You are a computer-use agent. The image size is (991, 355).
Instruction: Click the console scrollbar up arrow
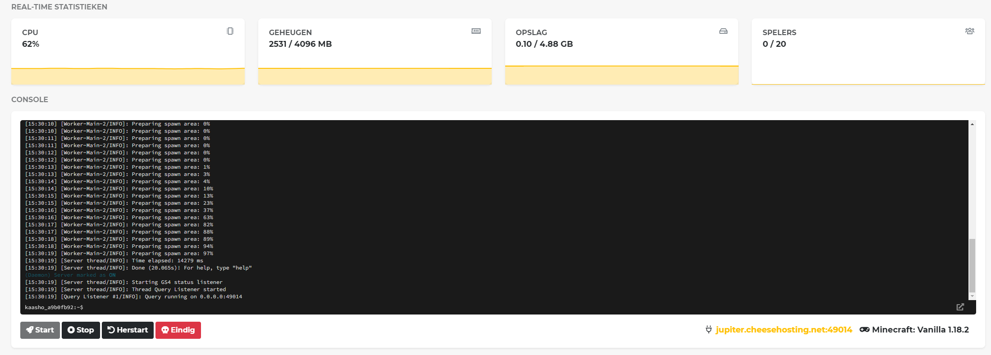972,124
